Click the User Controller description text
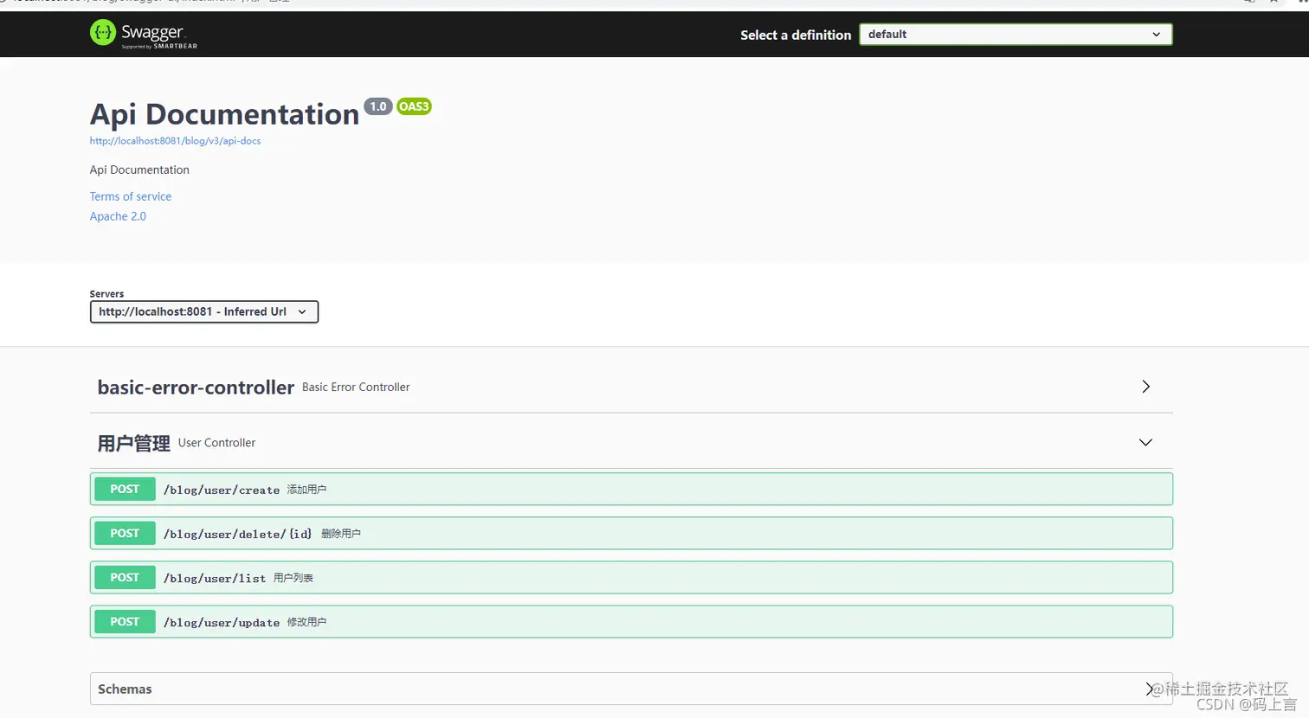 tap(216, 443)
